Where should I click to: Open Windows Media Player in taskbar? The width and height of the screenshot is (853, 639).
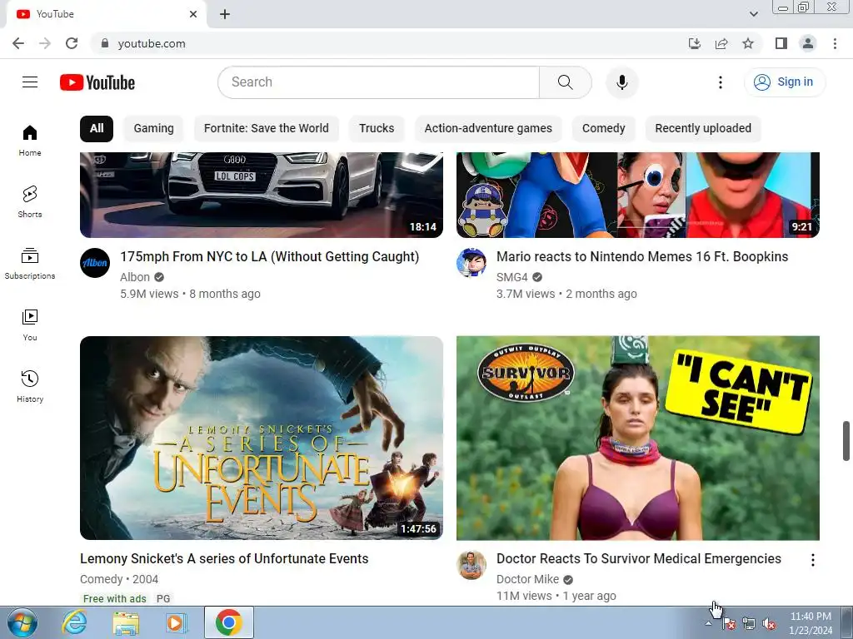point(177,622)
